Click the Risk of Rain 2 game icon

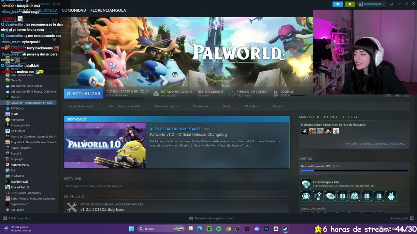coord(7,187)
